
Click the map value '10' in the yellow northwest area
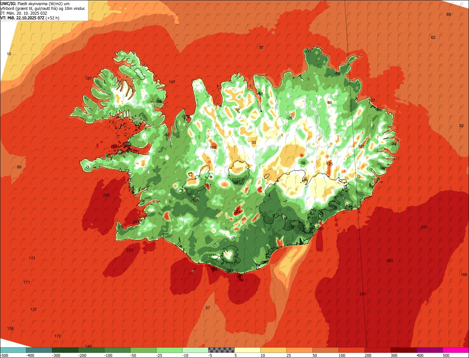pyautogui.click(x=9, y=54)
